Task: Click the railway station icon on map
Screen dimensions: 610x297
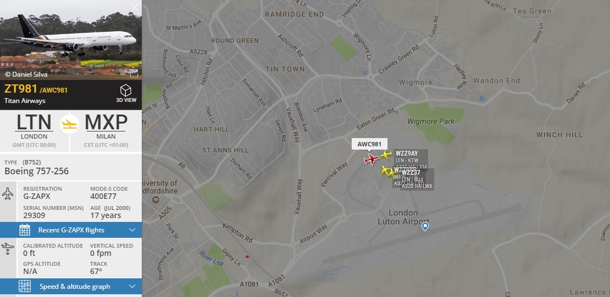Action: point(247,256)
